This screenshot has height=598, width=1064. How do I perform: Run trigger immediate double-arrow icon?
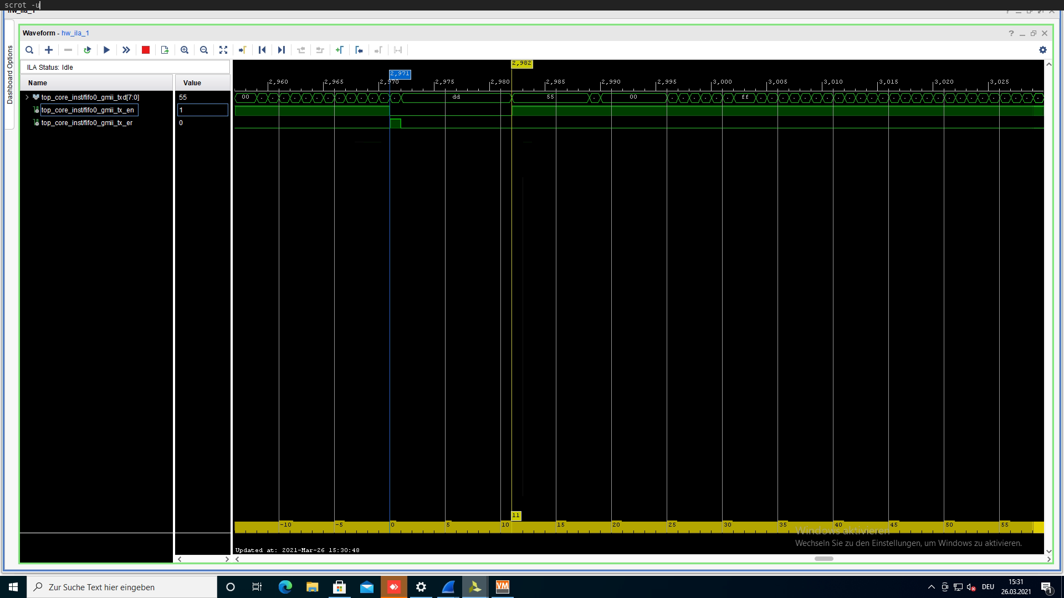tap(126, 50)
